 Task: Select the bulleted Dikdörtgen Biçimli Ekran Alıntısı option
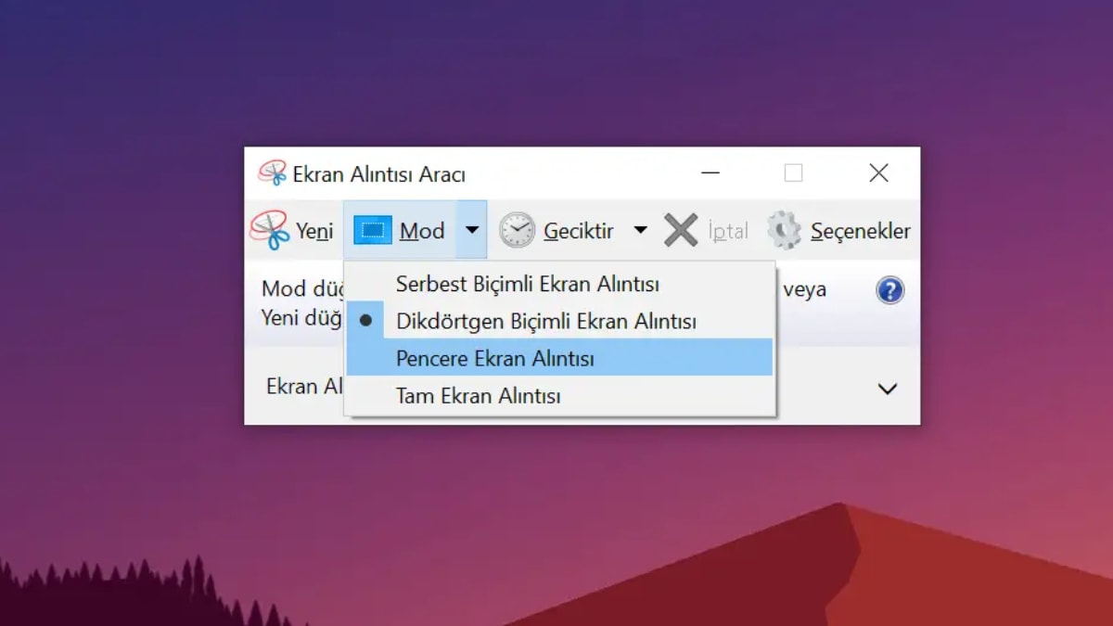[x=545, y=322]
